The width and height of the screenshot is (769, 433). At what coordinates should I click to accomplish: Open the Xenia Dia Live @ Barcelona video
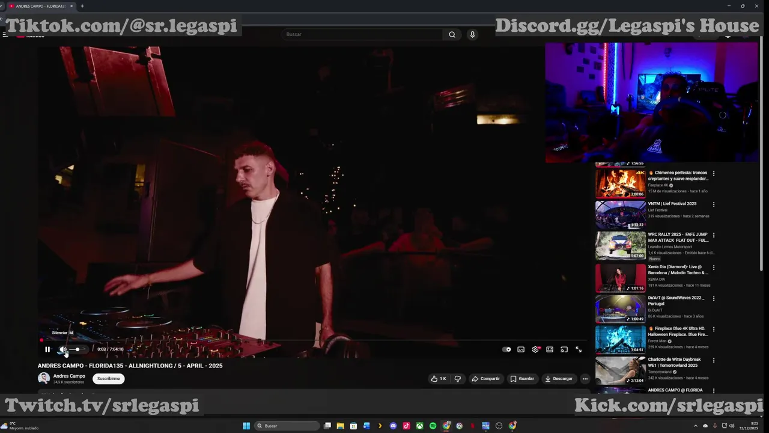621,278
